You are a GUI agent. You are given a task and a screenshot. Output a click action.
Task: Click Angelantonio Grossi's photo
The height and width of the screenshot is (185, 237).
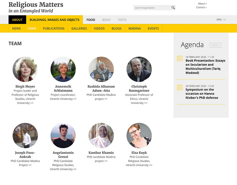[x=63, y=136]
